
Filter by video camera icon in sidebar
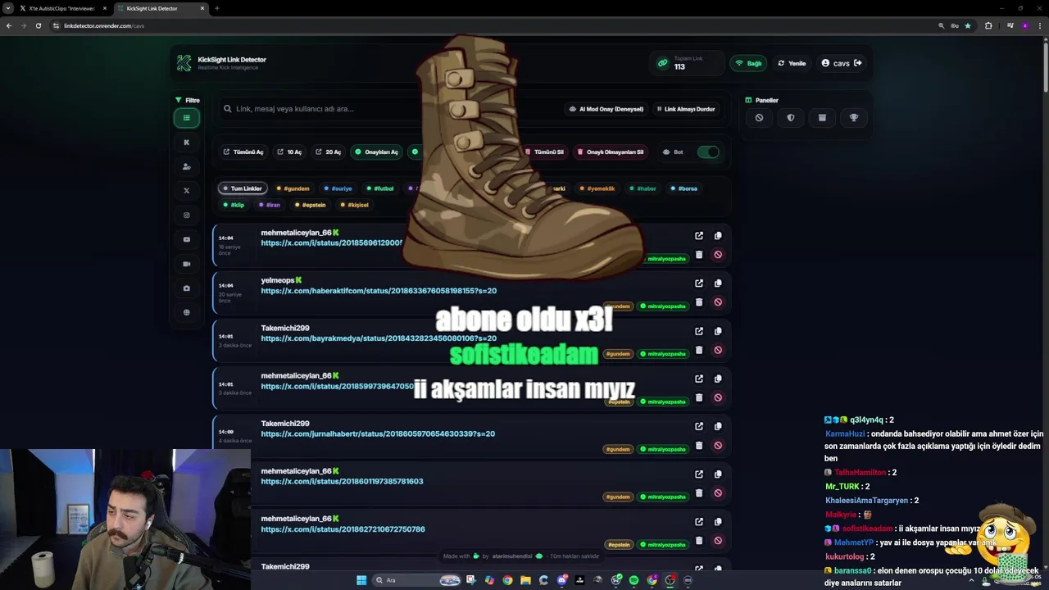click(187, 264)
